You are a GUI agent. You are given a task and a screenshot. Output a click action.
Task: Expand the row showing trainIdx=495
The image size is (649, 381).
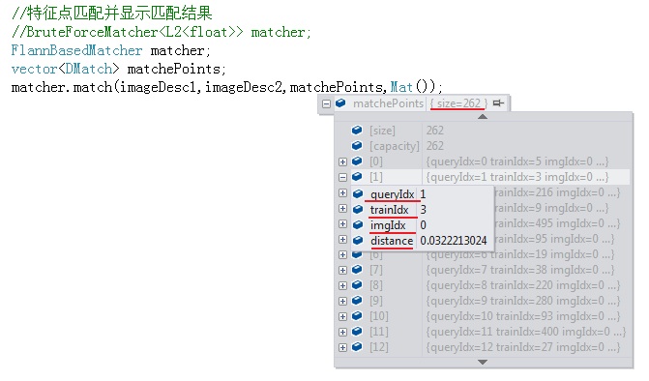click(x=342, y=223)
